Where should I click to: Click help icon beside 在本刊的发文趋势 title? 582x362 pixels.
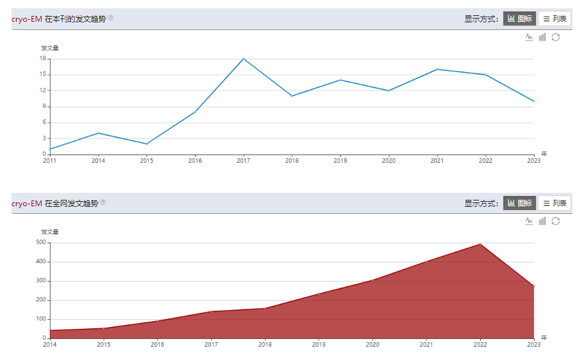(x=111, y=18)
